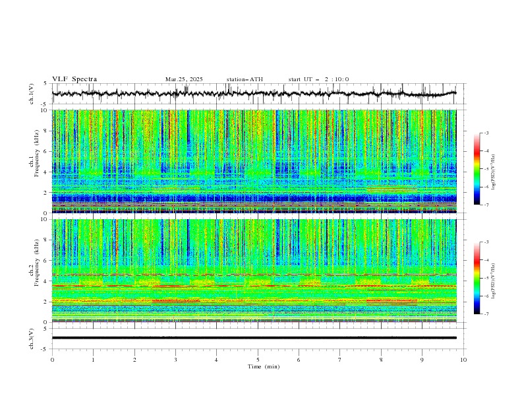Click the "3" tick on the Time axis
This screenshot has height=404, width=522.
[x=175, y=360]
